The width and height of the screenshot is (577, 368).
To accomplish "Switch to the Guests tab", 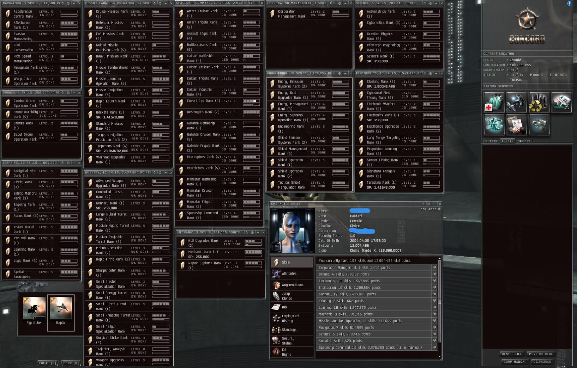I will tap(491, 141).
